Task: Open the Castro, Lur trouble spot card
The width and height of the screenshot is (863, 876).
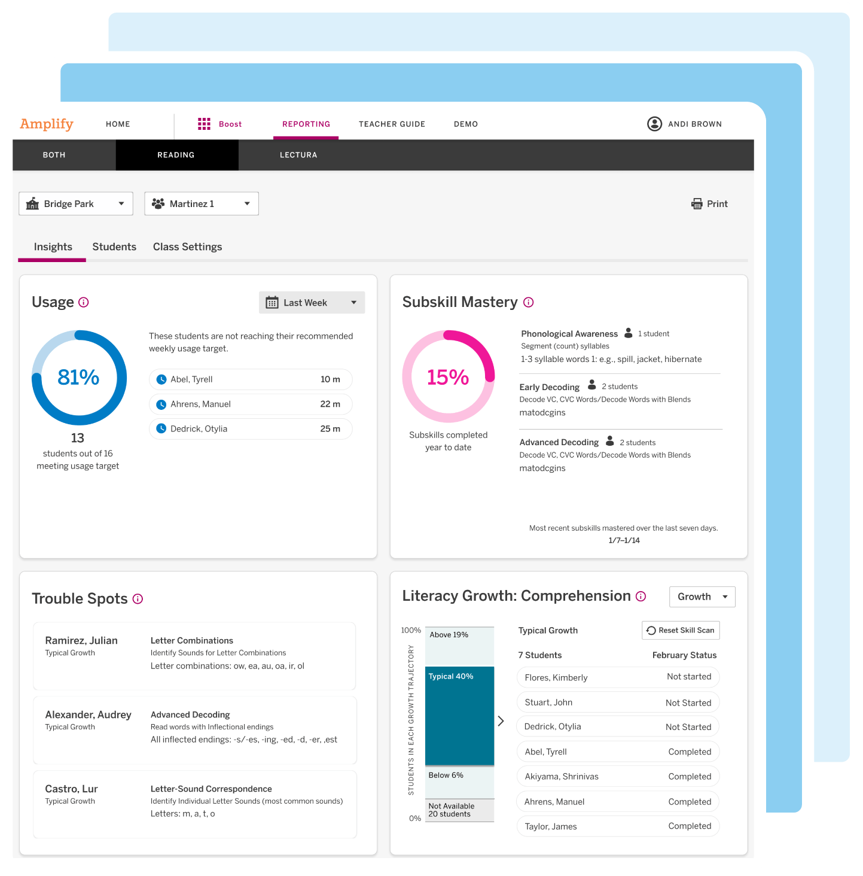Action: tap(195, 804)
